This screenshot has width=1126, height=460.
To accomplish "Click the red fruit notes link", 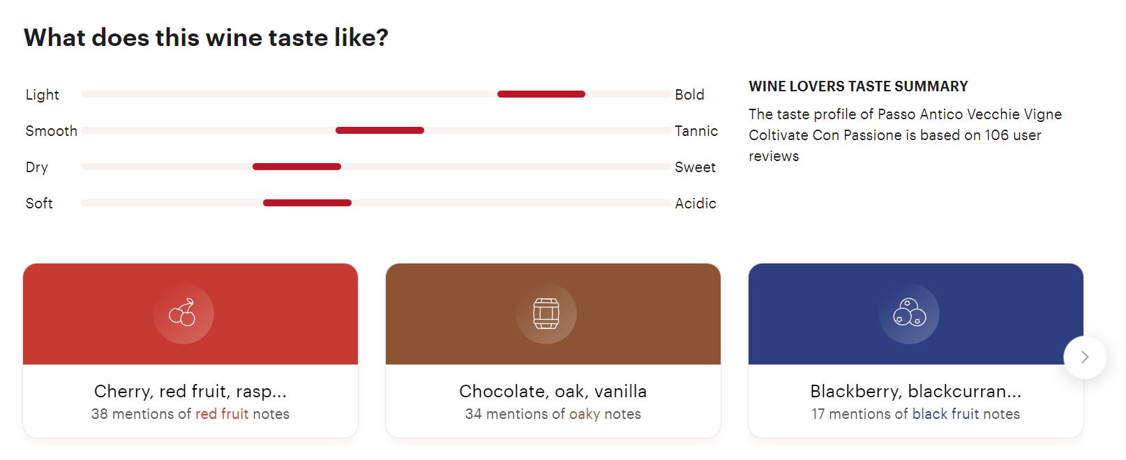I will 222,414.
